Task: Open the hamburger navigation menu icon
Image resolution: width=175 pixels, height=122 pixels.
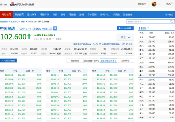Action: click(x=1, y=4)
